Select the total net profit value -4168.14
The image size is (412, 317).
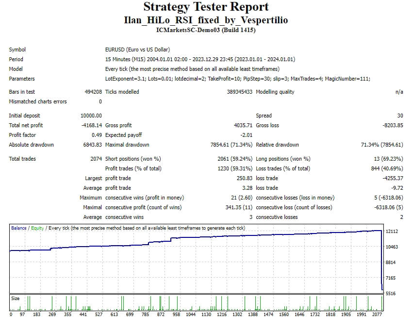coord(92,125)
